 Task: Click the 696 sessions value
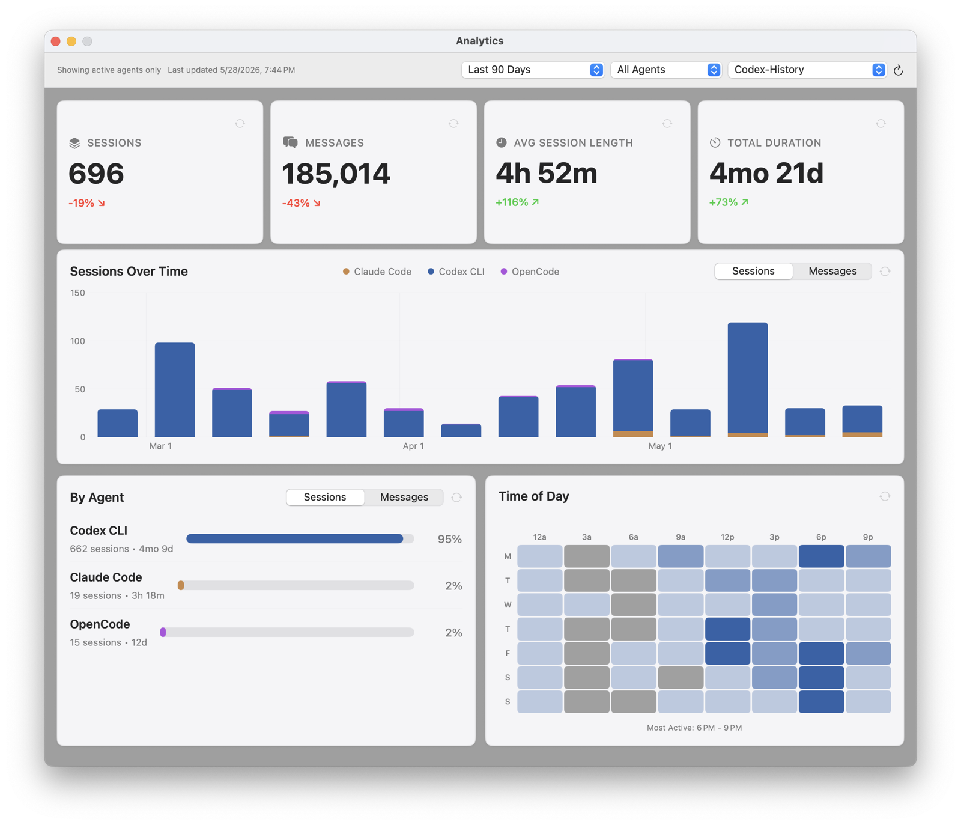click(97, 174)
